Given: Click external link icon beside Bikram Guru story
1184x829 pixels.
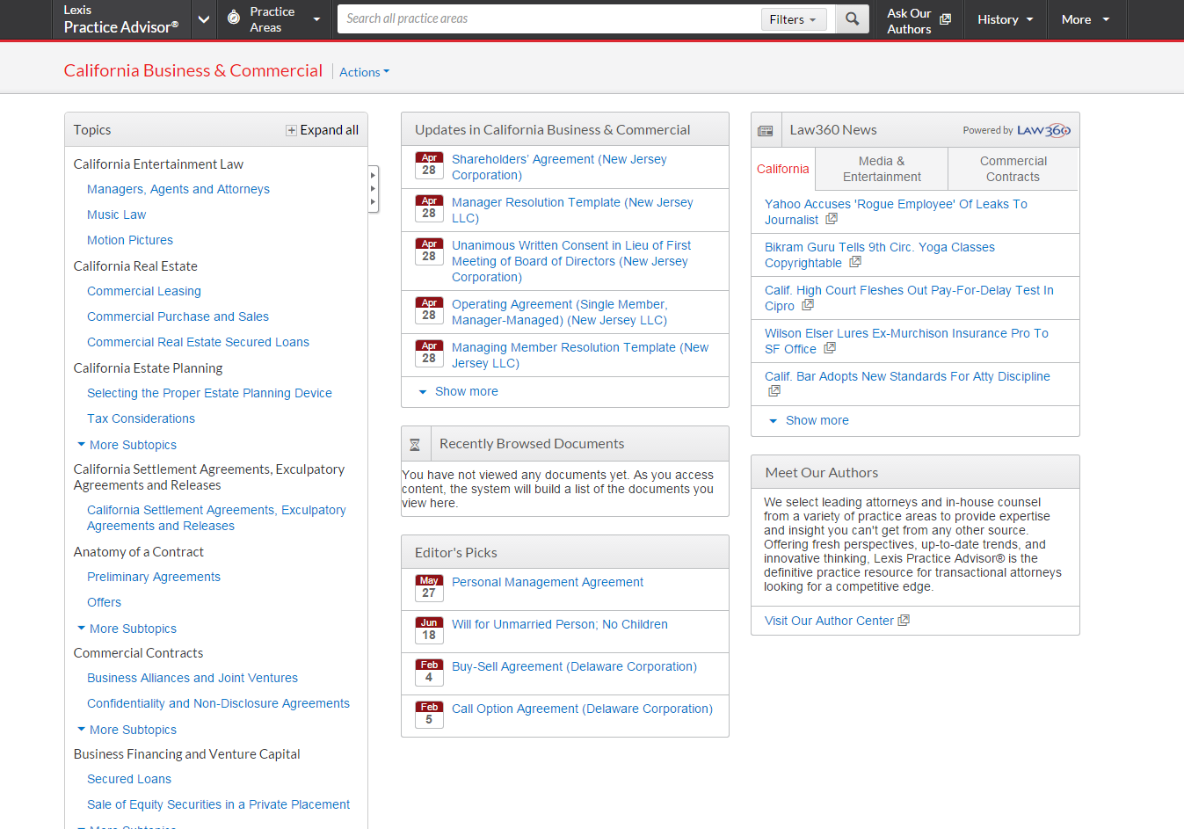Looking at the screenshot, I should (x=855, y=262).
